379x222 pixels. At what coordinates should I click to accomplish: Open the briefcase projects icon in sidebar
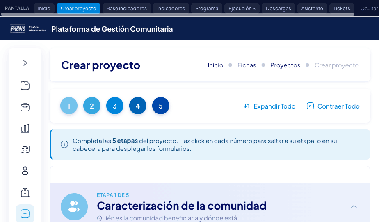tap(25, 107)
